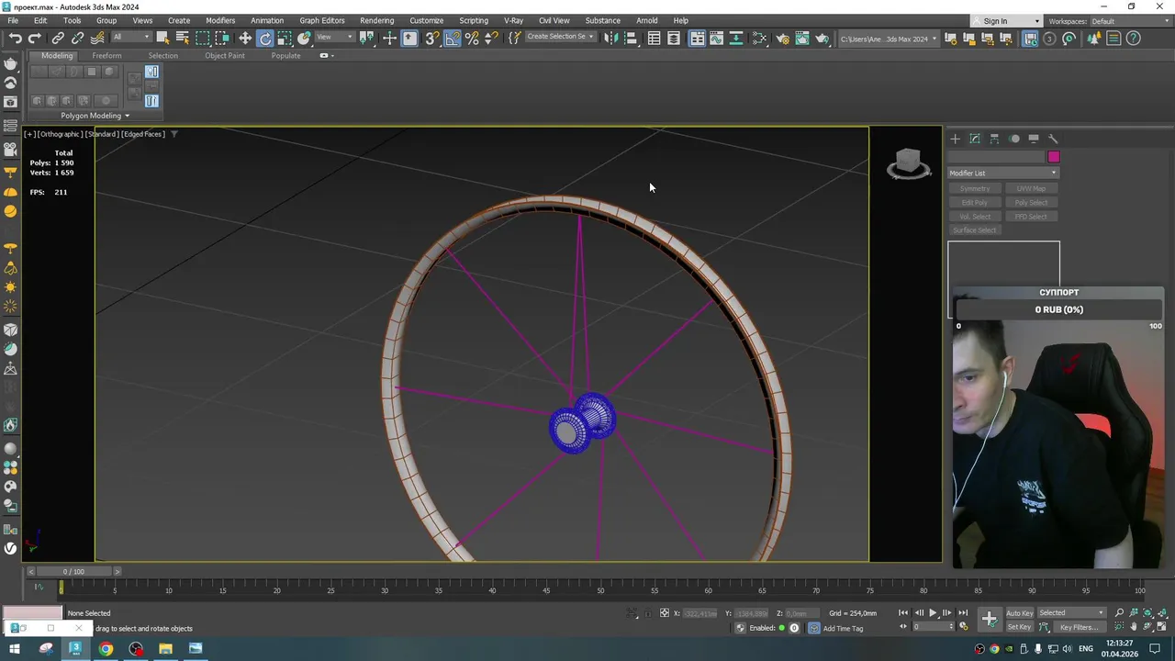
Task: Expand the Polygon Modeling panel
Action: (x=95, y=116)
